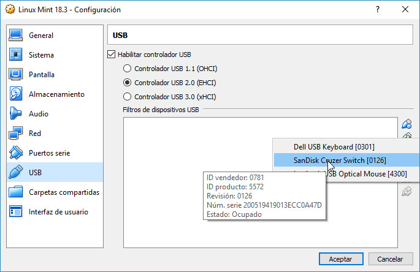Open the Audio settings section

pos(39,114)
